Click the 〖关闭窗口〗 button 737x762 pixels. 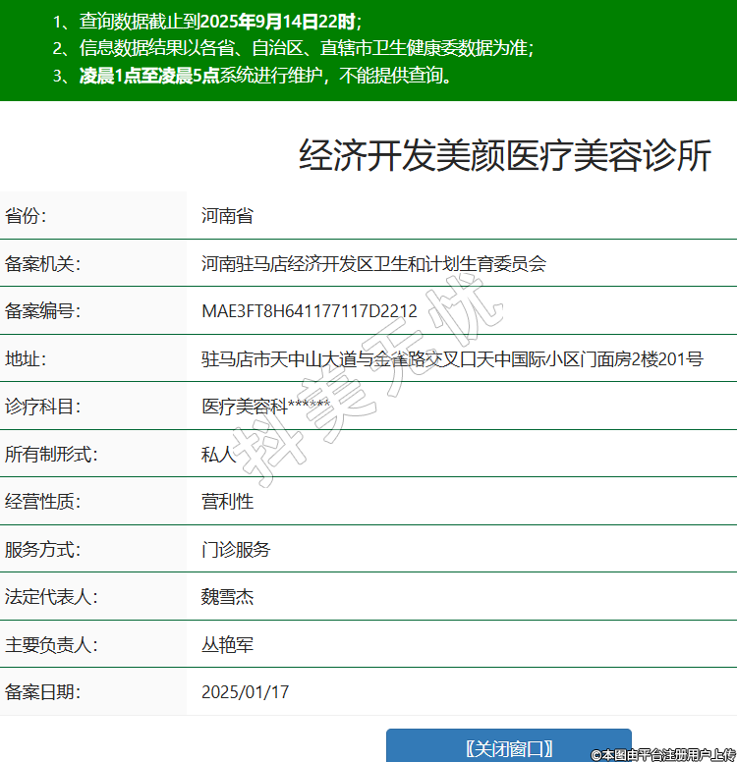point(508,747)
